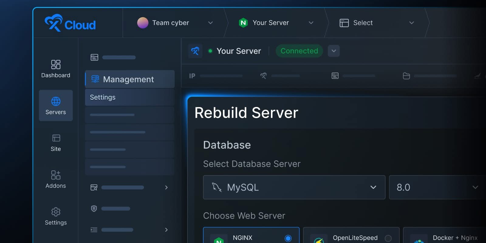Select the OpenLiteSpeed radio button
This screenshot has width=486, height=243.
click(388, 238)
